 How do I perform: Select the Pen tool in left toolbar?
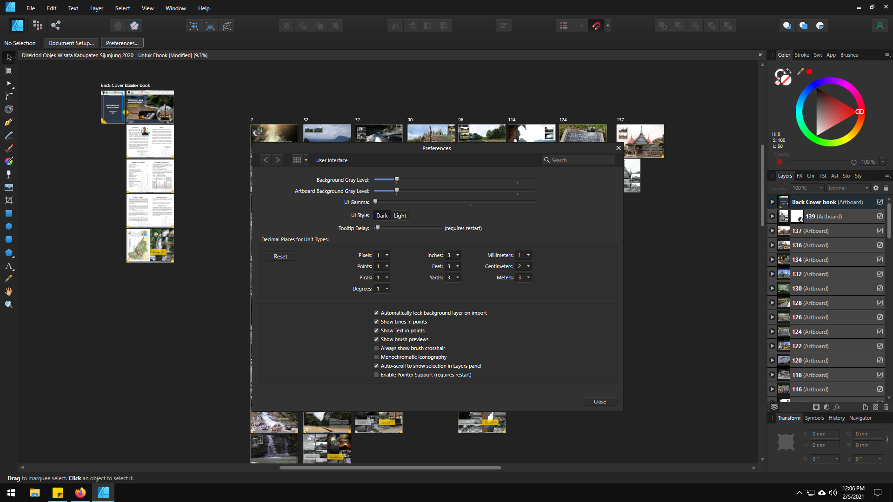pos(8,122)
